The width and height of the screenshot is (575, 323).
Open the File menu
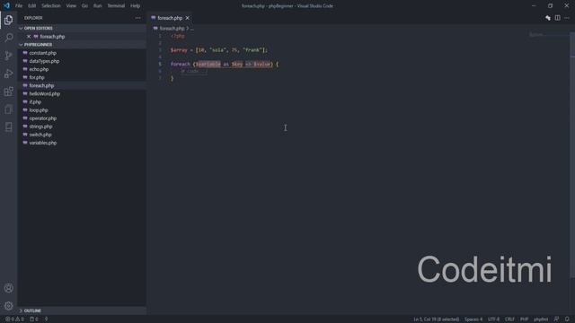19,6
